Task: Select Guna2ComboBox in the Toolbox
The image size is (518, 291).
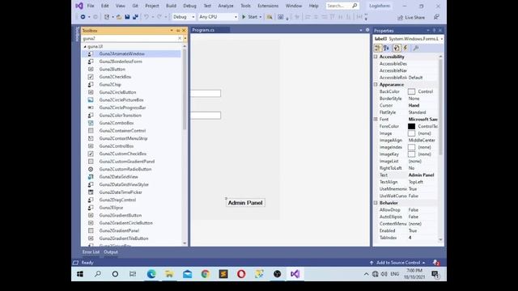Action: (117, 123)
